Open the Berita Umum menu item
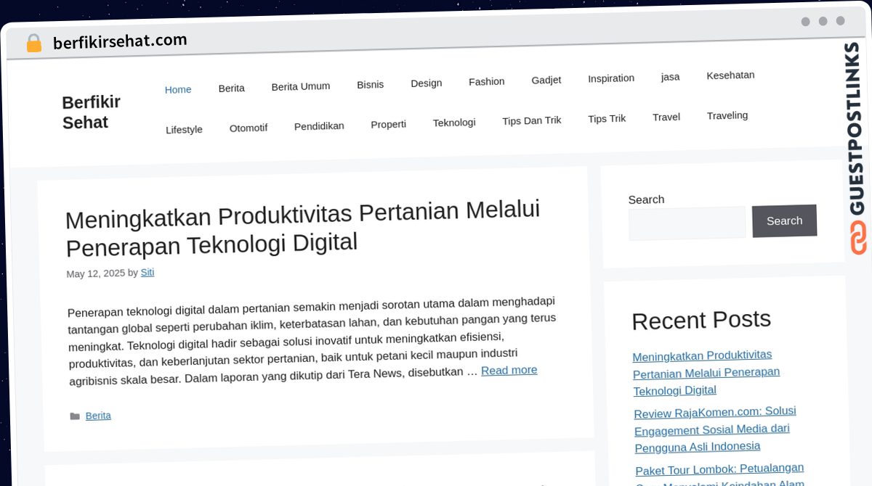This screenshot has height=486, width=872. pos(300,86)
